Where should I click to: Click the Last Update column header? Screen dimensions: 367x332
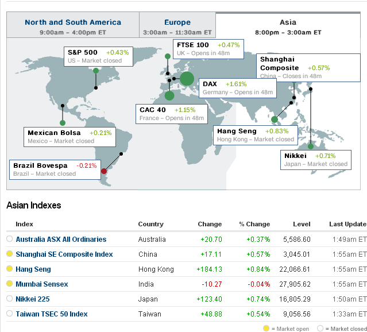coord(348,224)
